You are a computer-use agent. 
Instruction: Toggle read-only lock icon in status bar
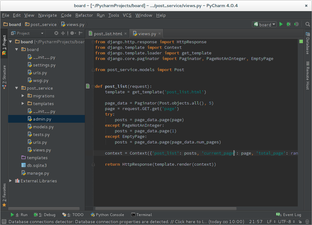click(x=300, y=222)
